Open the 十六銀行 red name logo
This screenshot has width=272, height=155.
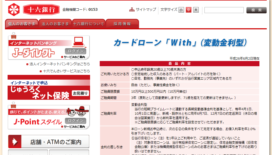pyautogui.click(x=41, y=9)
